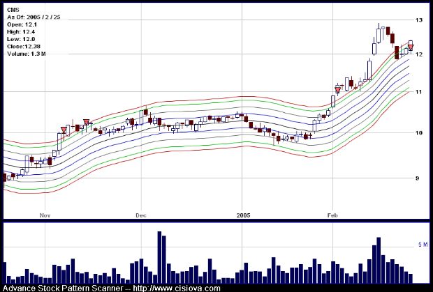
Task: Click the 13 price axis label
Action: coord(419,20)
